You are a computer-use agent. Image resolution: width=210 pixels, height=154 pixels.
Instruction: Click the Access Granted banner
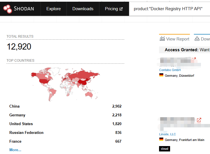click(x=185, y=50)
